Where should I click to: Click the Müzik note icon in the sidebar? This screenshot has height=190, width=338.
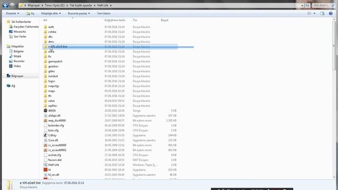(11, 56)
